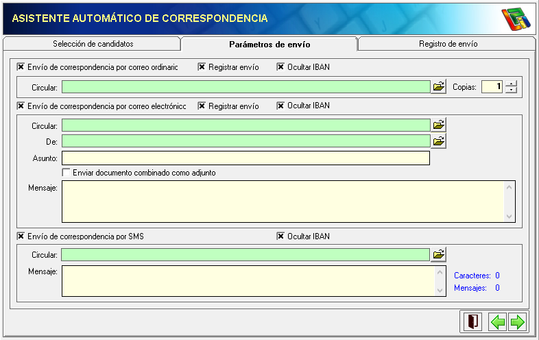
Task: Toggle Envío de correspondencia por SMS
Action: (x=21, y=236)
